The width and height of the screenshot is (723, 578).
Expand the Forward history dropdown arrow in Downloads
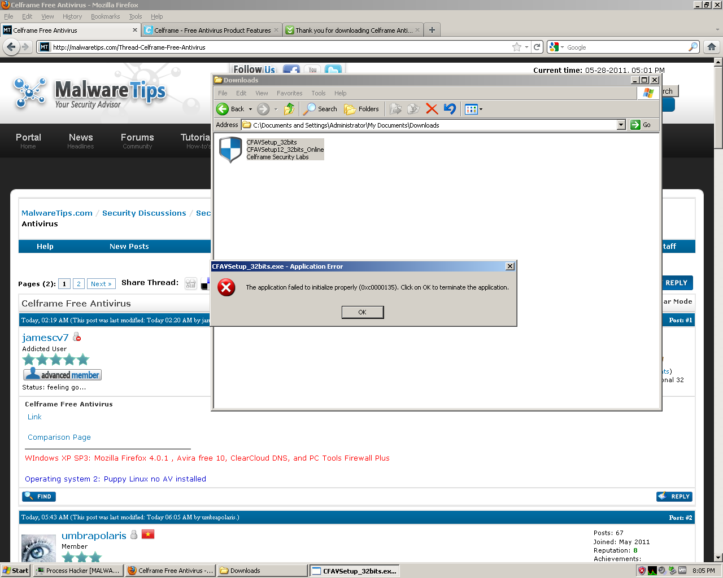click(x=276, y=109)
